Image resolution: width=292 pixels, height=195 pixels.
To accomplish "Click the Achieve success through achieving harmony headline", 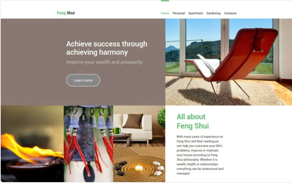I will (x=107, y=48).
